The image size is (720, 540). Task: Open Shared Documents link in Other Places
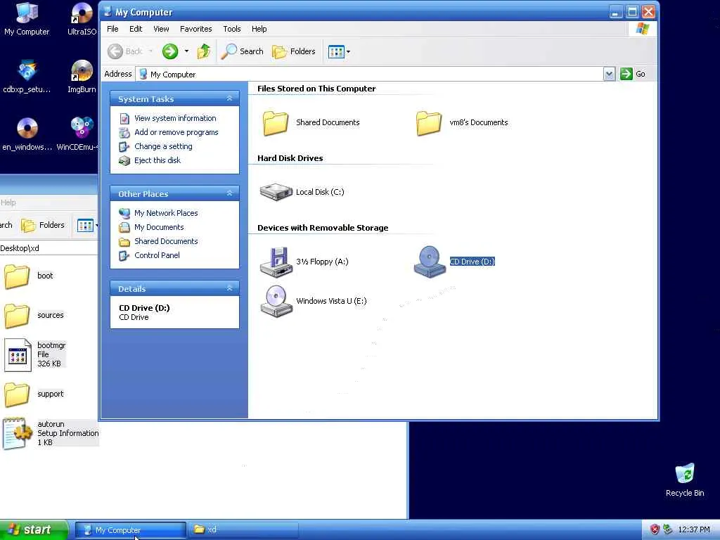[166, 242]
